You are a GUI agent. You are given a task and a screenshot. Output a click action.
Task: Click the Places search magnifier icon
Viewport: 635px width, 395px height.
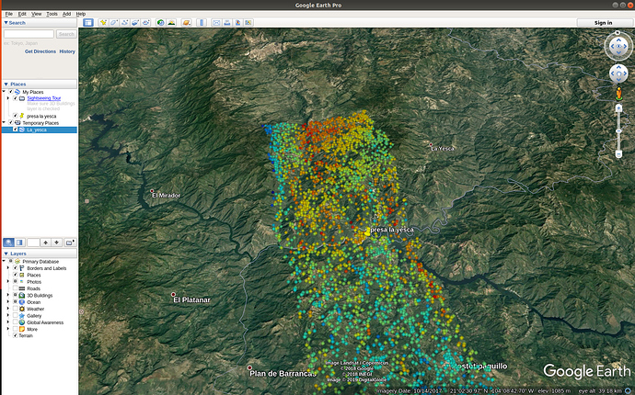(x=8, y=243)
